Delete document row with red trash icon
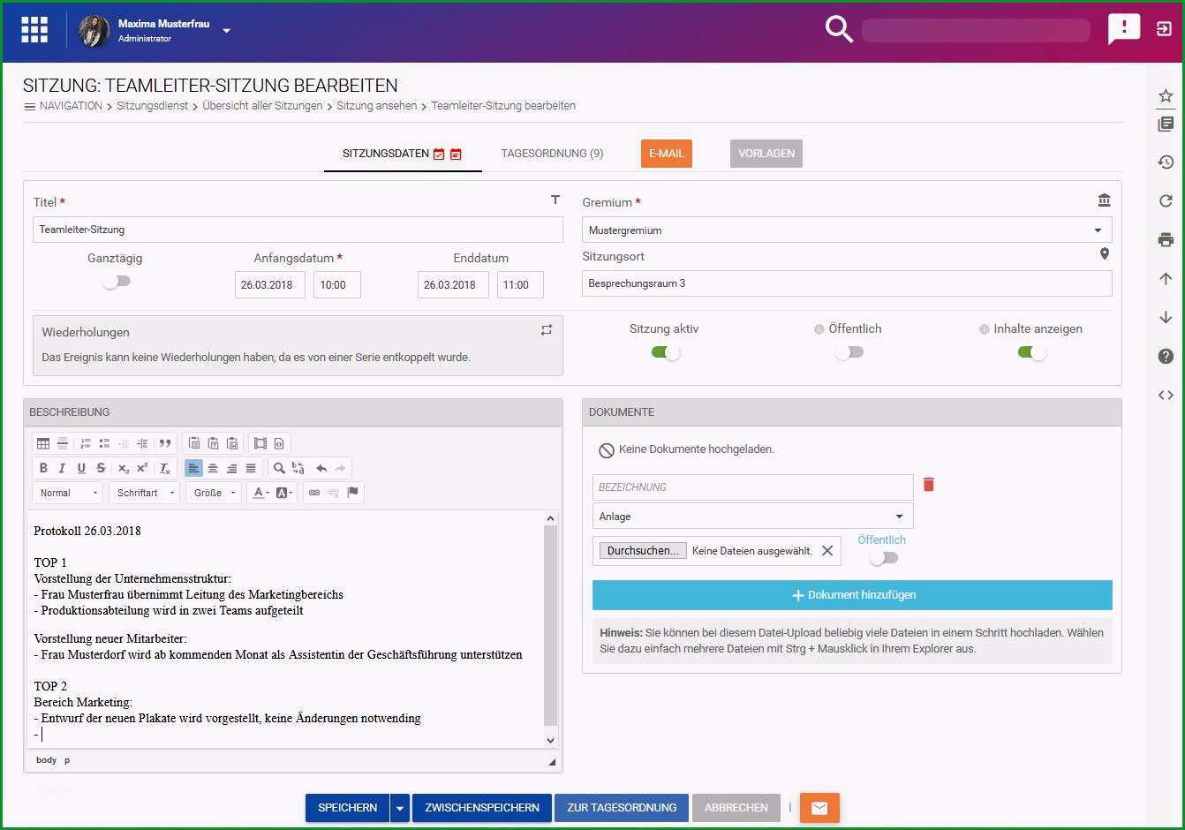 [928, 484]
